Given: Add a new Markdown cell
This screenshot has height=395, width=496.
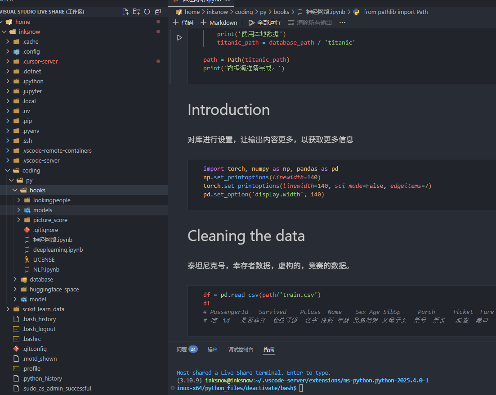Looking at the screenshot, I should [219, 23].
